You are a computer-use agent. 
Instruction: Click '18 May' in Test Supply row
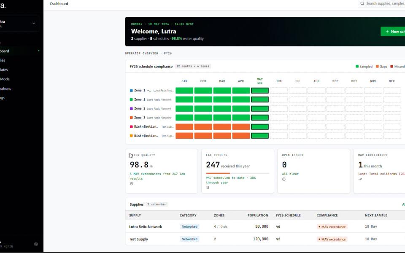371,239
